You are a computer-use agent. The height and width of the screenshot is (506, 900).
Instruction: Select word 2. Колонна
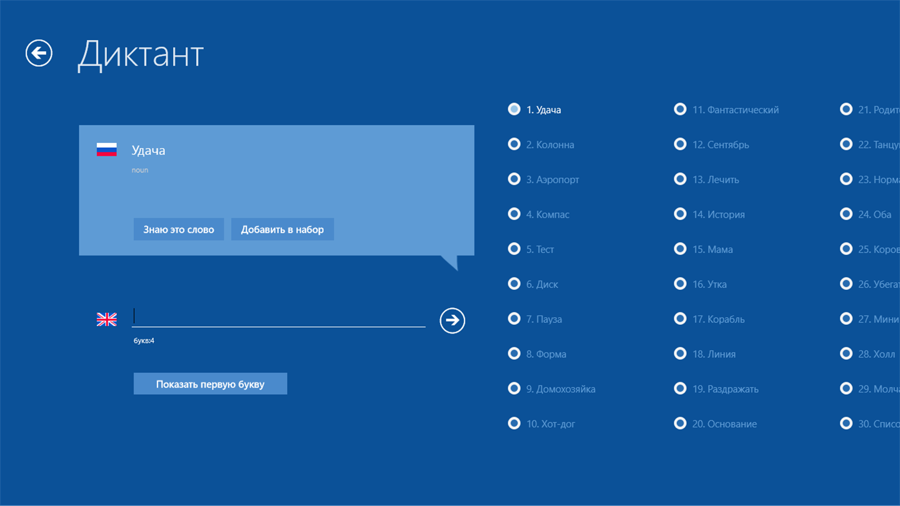[541, 144]
